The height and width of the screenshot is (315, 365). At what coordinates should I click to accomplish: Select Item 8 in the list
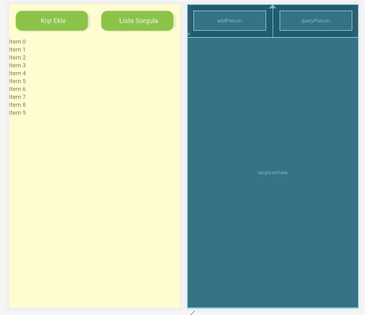click(x=18, y=105)
